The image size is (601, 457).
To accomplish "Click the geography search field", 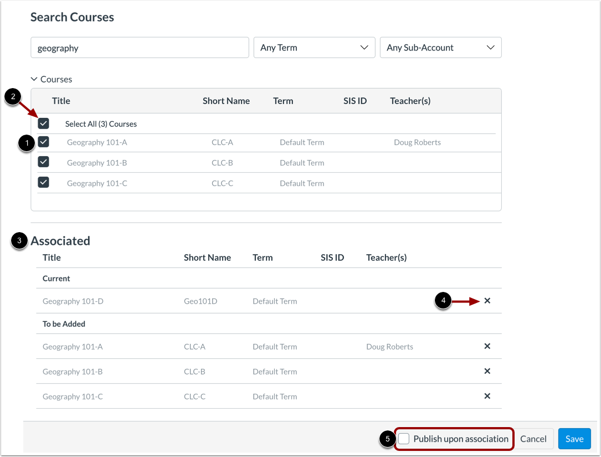I will click(x=140, y=48).
